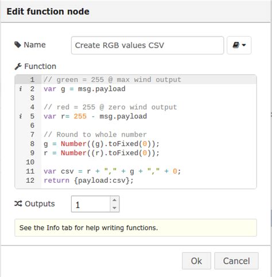Click the info annotation icon on line 2

[x=21, y=89]
